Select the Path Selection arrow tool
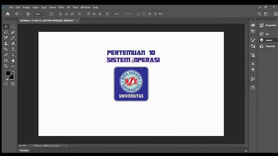The width and height of the screenshot is (278, 156). (13, 55)
